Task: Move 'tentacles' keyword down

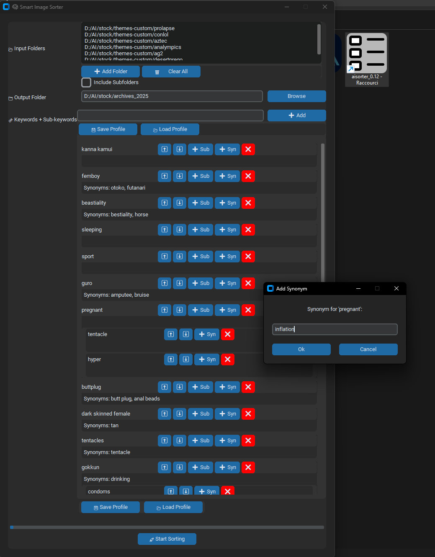Action: pyautogui.click(x=180, y=441)
